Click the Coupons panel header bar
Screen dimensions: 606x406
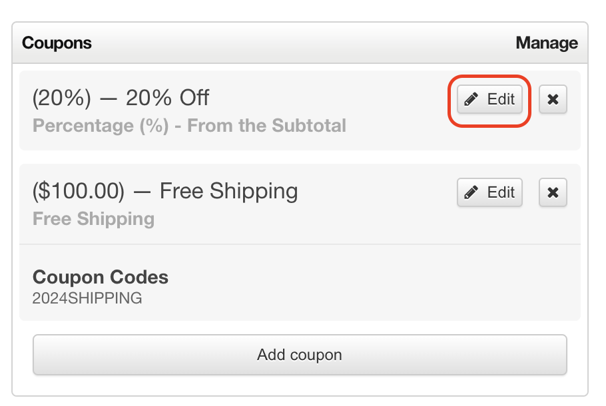[x=300, y=43]
